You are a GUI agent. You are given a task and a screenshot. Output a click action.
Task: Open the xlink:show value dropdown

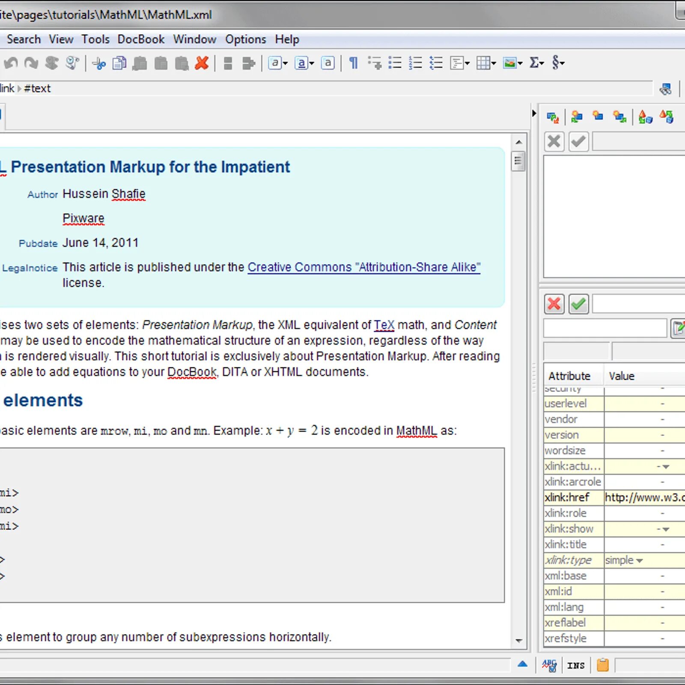click(x=666, y=529)
